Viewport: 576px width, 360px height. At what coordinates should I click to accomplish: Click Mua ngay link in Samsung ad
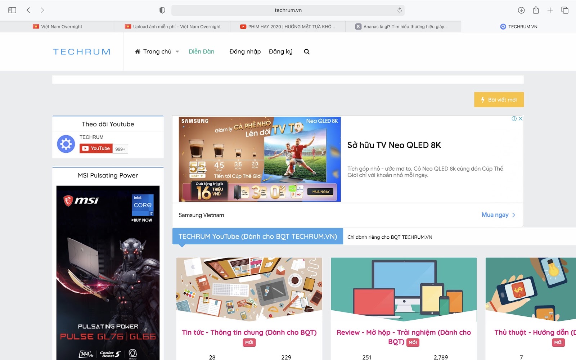[x=499, y=215]
